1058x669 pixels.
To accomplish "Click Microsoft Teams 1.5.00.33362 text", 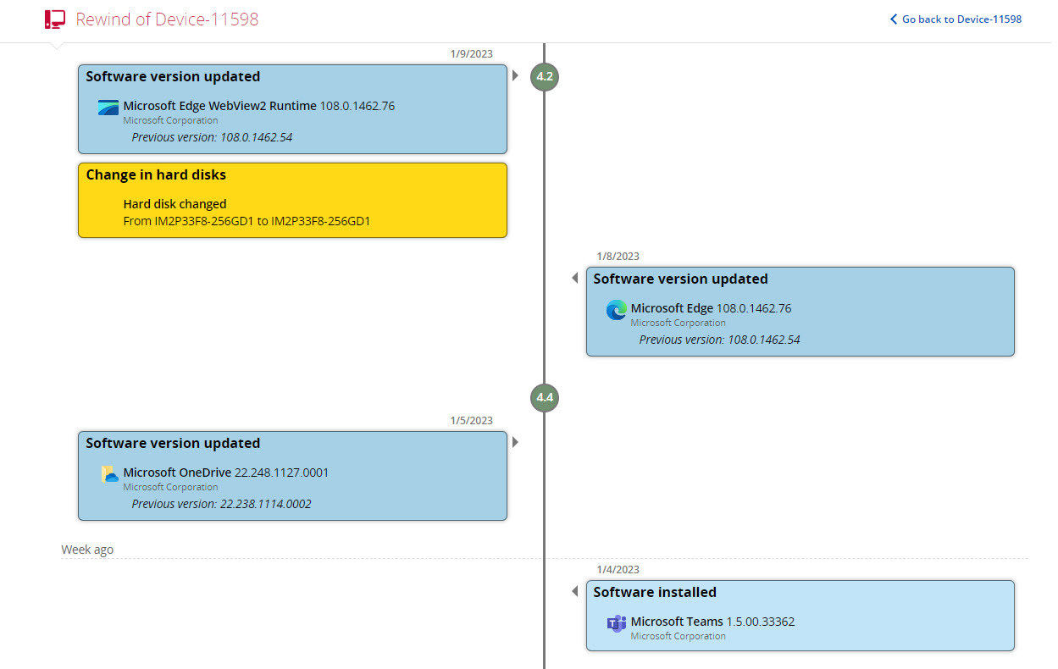I will pyautogui.click(x=713, y=622).
